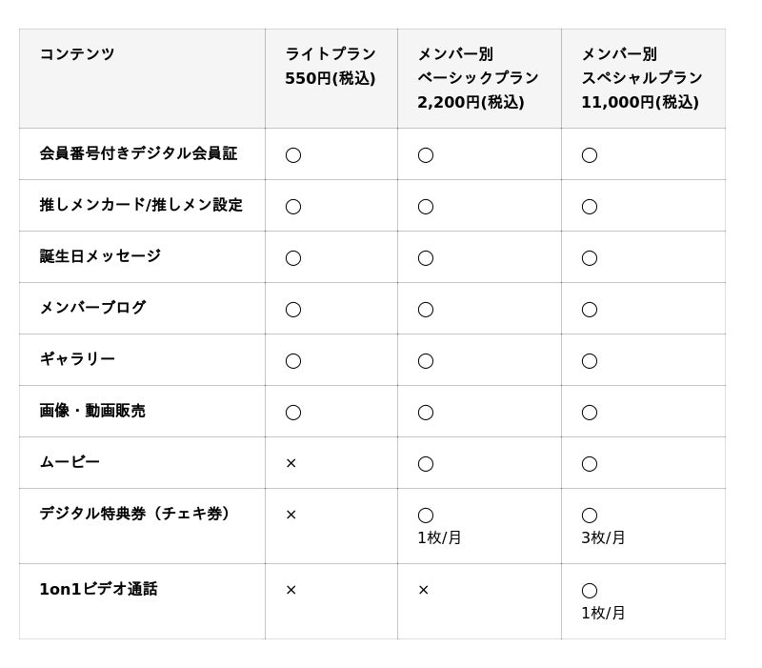This screenshot has width=762, height=668.
Task: Click the 3枚/月 text in スペシャルプラン
Action: 603,537
